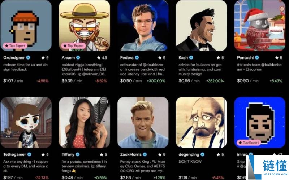
Task: Click the Oxdesigner $1.07 per min price
Action: [x=13, y=81]
